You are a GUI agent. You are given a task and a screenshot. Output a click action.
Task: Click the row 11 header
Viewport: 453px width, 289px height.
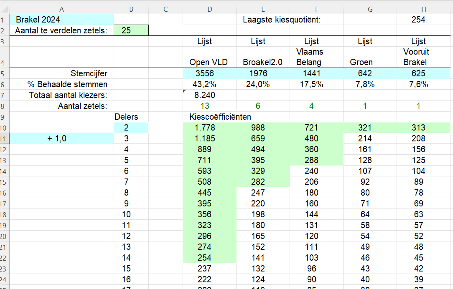click(x=4, y=138)
